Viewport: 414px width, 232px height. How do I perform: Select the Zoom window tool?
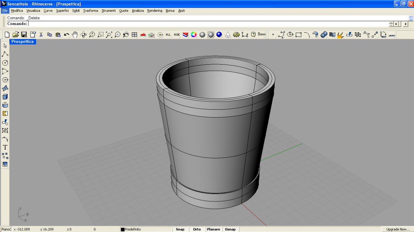[100, 34]
